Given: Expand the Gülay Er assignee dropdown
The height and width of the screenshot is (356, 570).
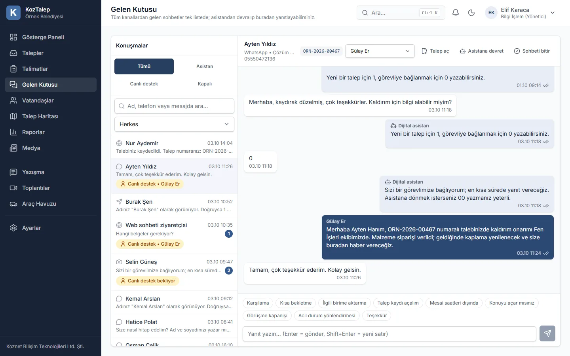Looking at the screenshot, I should (380, 51).
